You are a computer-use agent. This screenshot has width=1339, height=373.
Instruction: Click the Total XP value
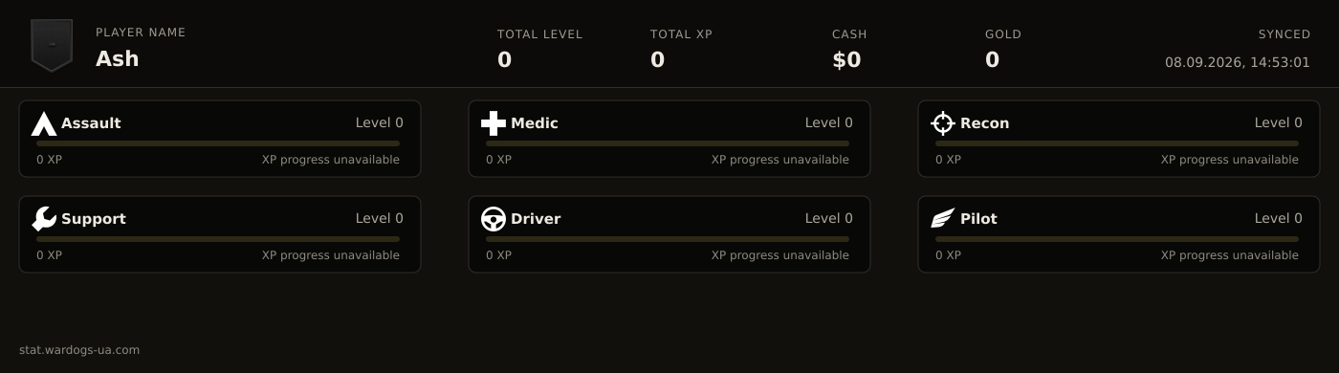coord(657,60)
